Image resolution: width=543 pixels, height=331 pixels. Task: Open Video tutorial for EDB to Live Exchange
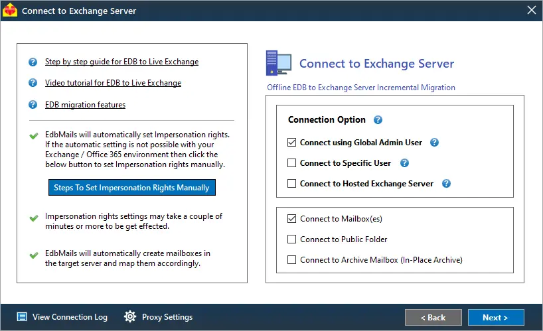[114, 83]
